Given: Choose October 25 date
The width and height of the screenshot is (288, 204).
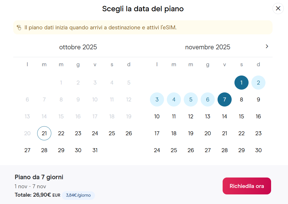Looking at the screenshot, I should click(x=112, y=133).
